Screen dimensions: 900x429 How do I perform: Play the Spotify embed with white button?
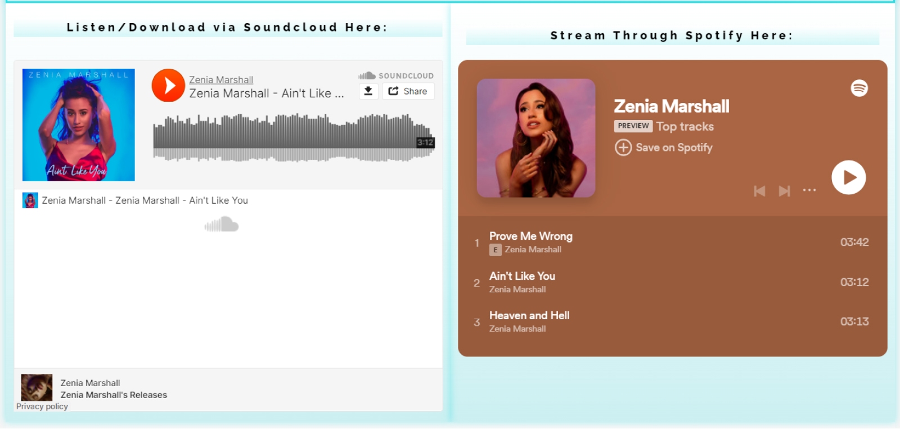[x=848, y=178]
